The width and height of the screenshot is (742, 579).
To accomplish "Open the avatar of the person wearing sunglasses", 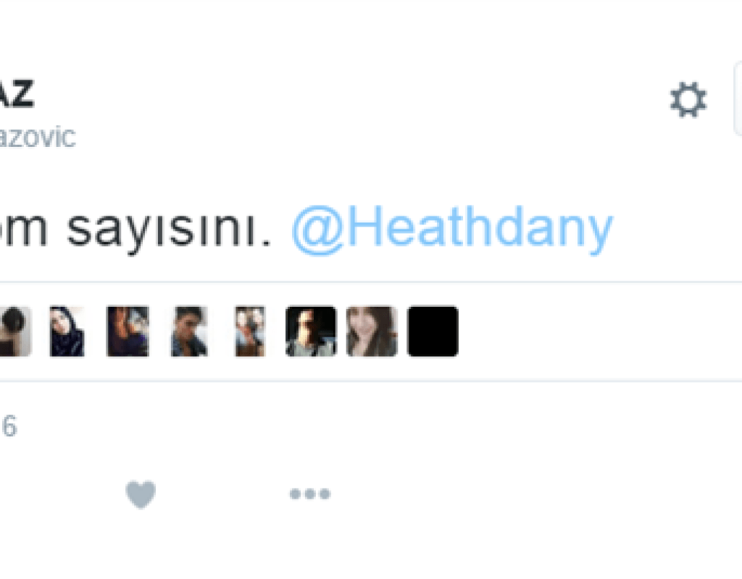I will (x=311, y=331).
